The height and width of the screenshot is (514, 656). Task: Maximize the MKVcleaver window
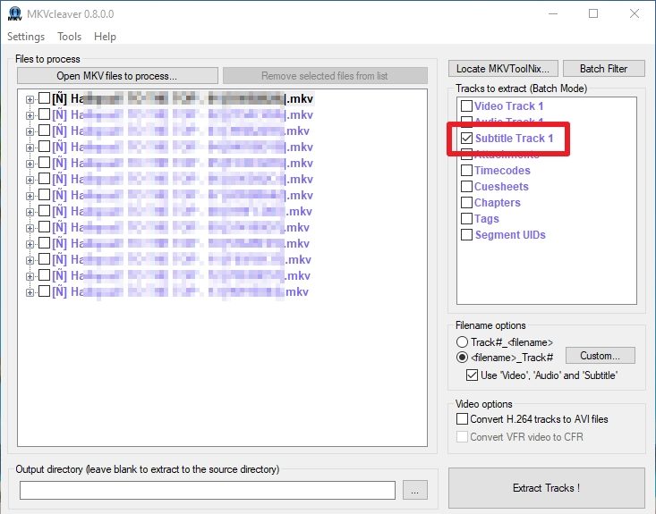[593, 13]
